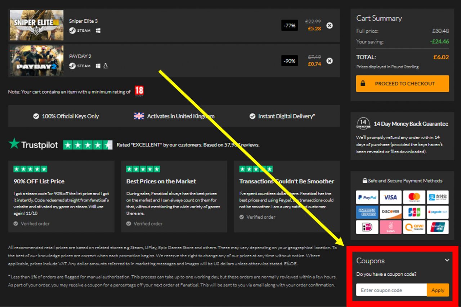This screenshot has width=461, height=307.
Task: Click Verified order under 90% OFF review
Action: (x=32, y=223)
